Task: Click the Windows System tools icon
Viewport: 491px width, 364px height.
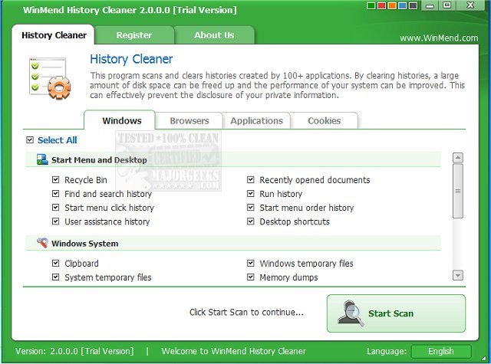Action: tap(42, 243)
